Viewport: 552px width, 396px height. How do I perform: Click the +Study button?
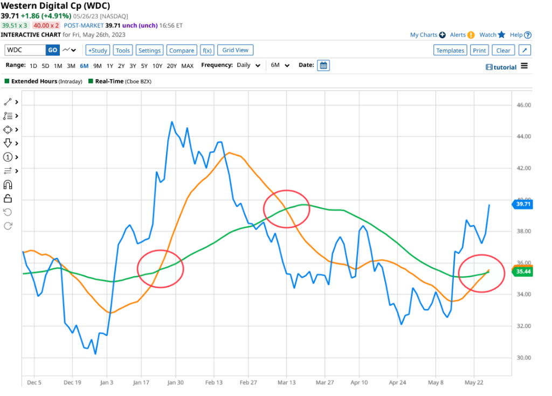coord(98,50)
